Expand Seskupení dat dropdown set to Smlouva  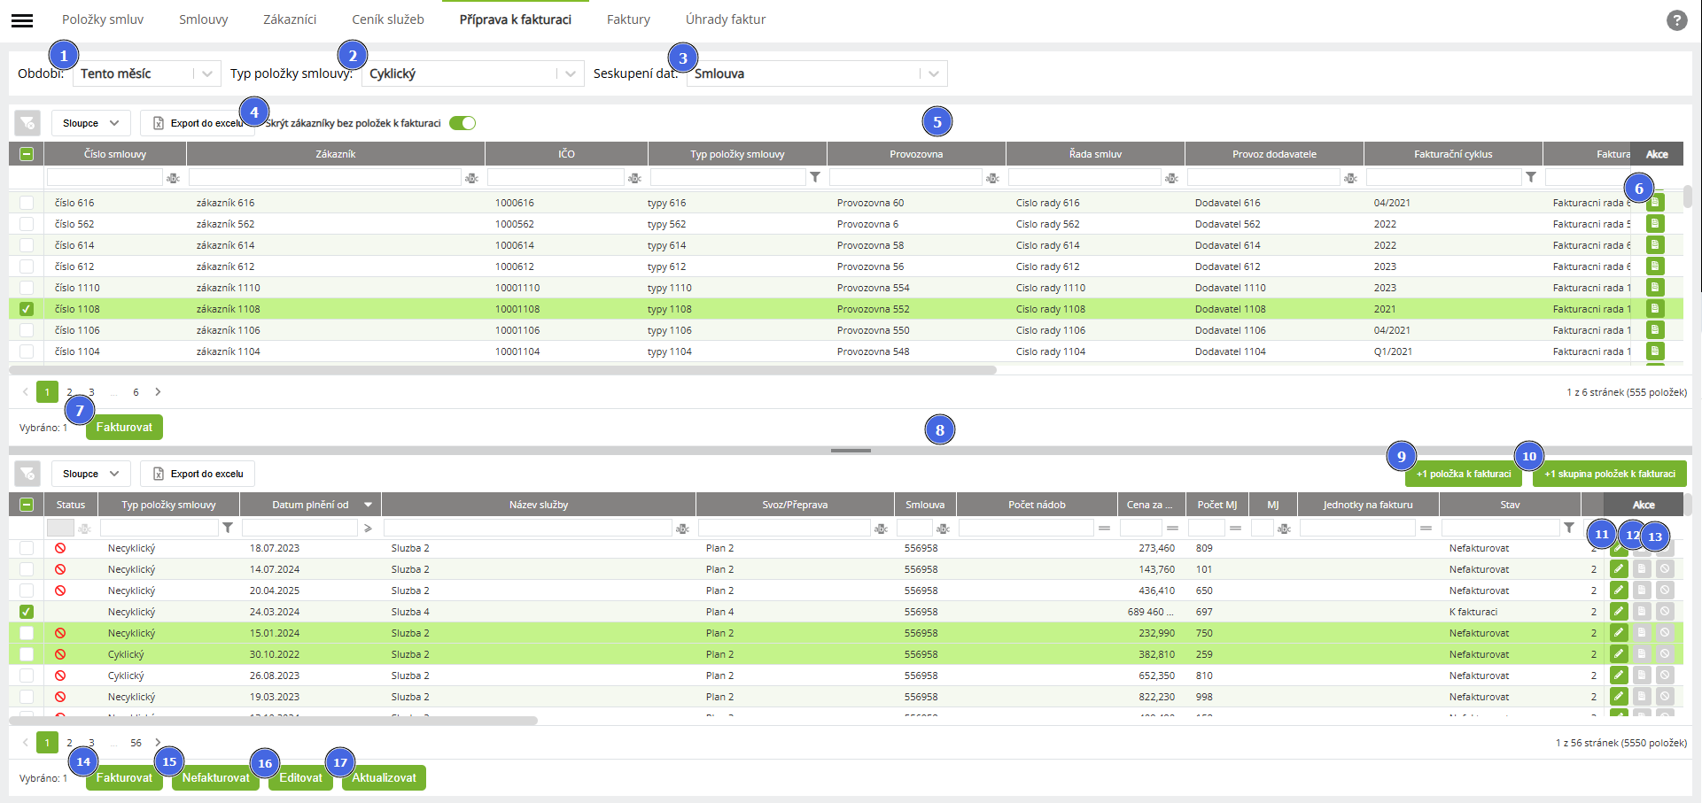pyautogui.click(x=933, y=73)
